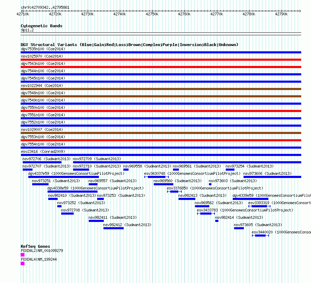The width and height of the screenshot is (311, 283).
Task: Click the 9p11.2 cytogenetic band label
Action: pyautogui.click(x=27, y=30)
